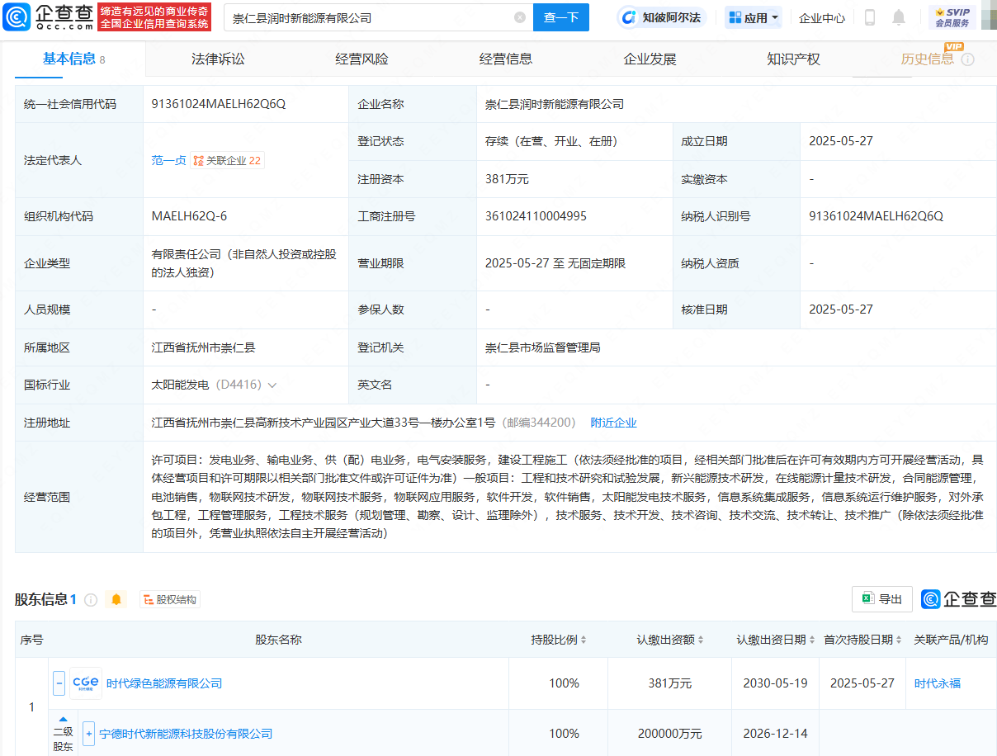Open the 知彼阿尔法 AI assistant
This screenshot has width=997, height=756.
(662, 17)
